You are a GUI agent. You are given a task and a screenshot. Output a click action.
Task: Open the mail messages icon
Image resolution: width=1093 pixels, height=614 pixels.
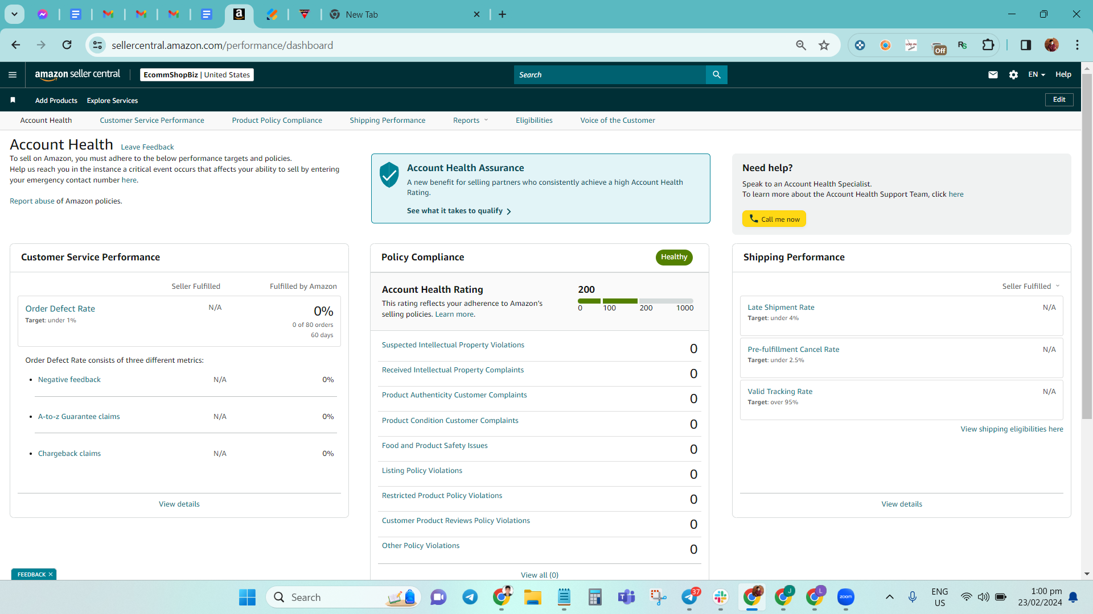[993, 74]
